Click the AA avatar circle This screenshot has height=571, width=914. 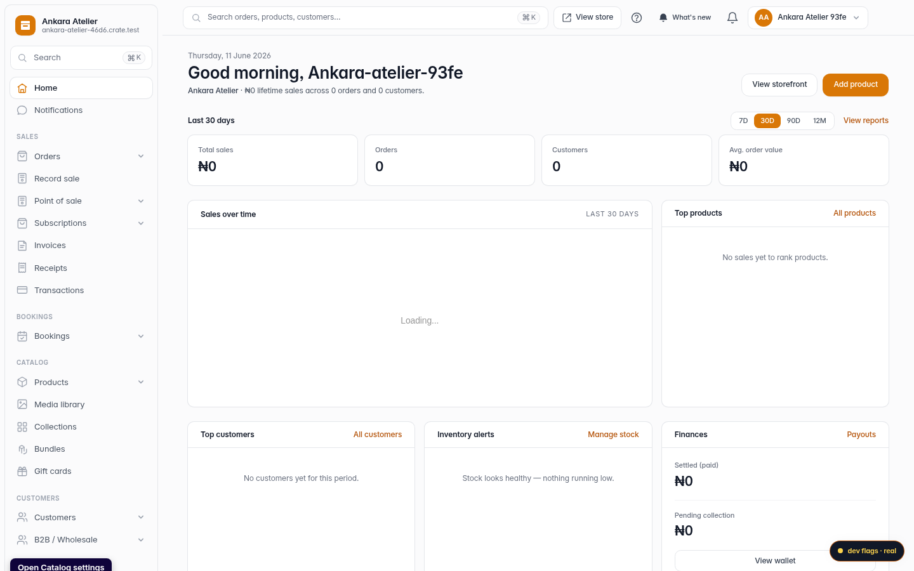pos(764,18)
